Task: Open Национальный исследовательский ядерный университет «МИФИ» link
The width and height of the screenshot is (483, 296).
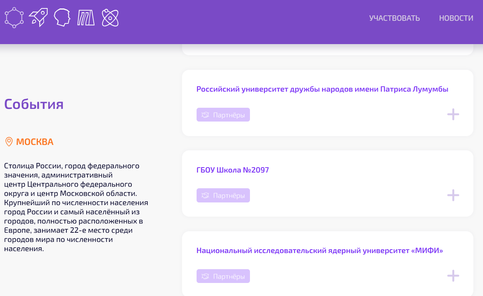Action: [x=320, y=251]
